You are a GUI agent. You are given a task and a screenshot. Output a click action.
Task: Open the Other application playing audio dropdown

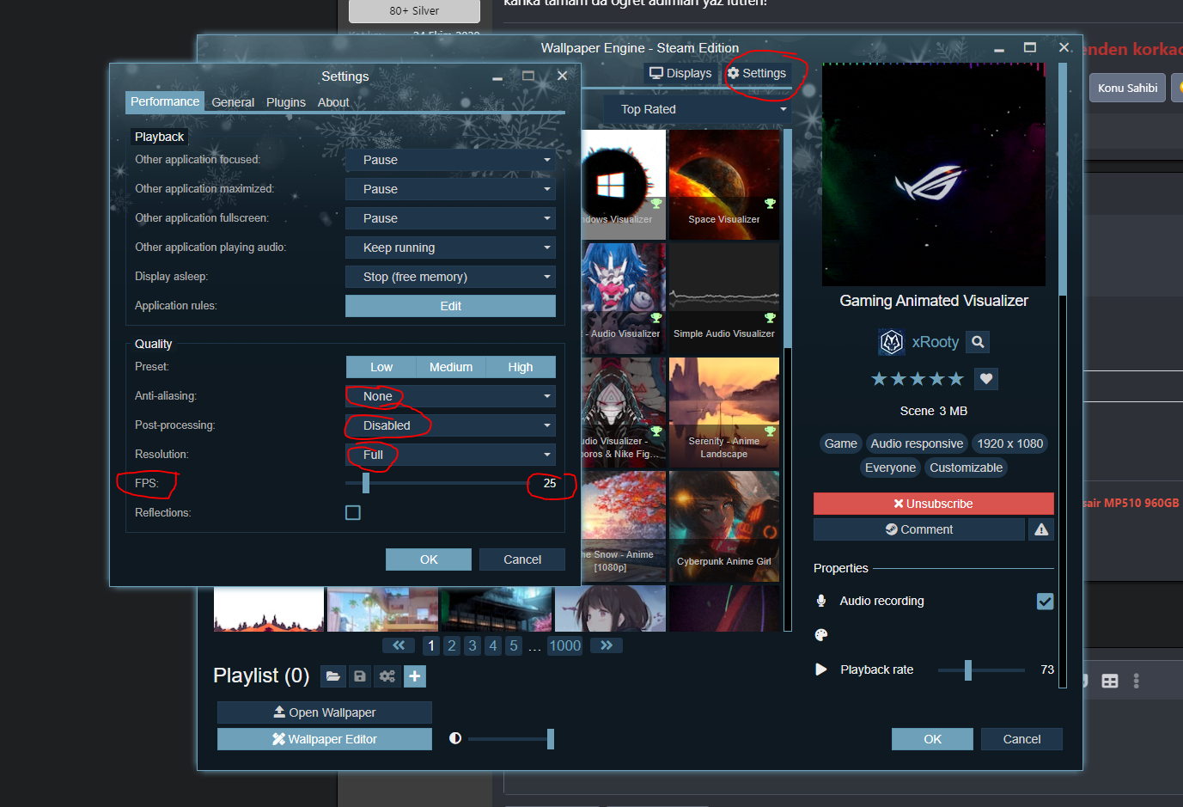tap(450, 248)
